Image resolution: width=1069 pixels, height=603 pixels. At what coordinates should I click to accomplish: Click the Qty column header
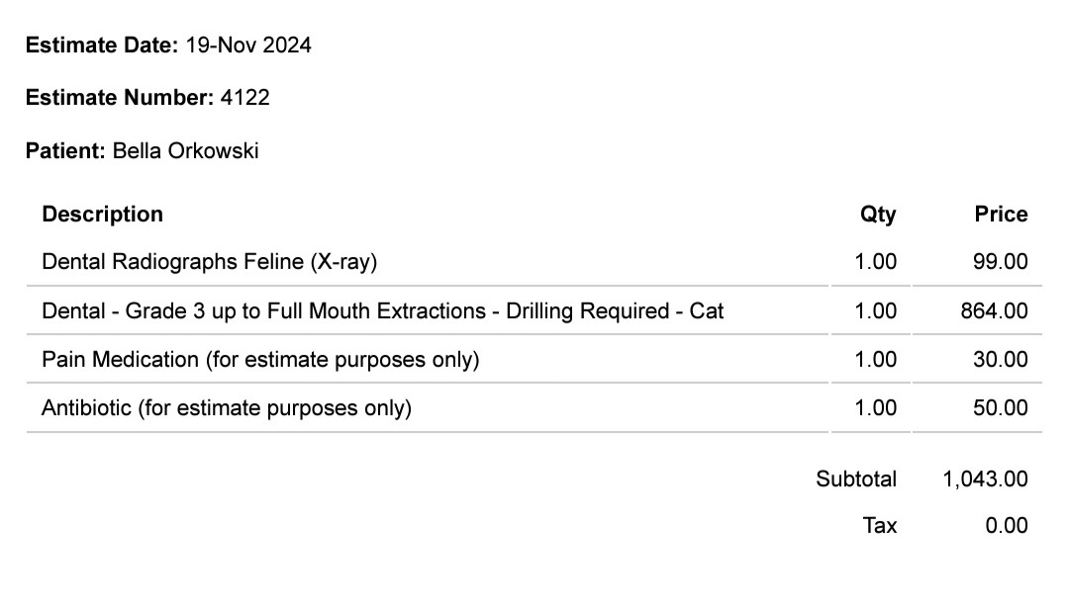pos(877,215)
